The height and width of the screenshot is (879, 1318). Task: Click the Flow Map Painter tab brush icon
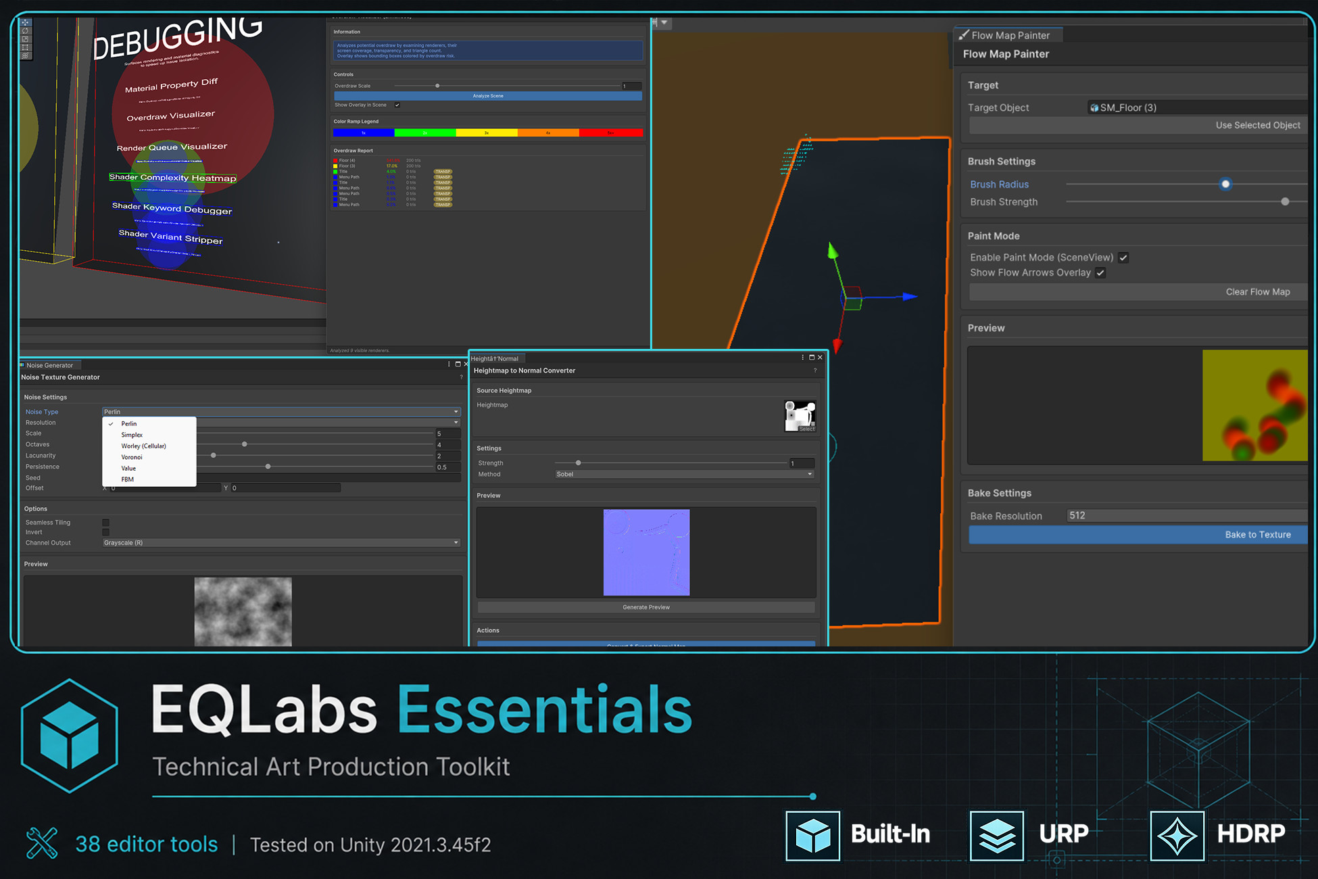(x=964, y=35)
